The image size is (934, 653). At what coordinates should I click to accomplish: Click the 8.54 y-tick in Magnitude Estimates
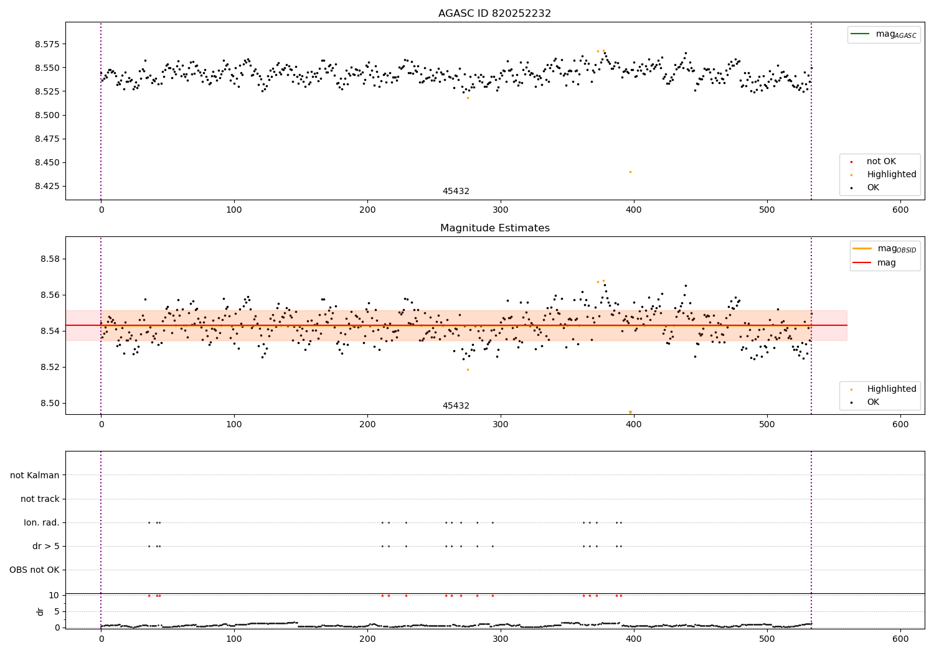tap(49, 331)
